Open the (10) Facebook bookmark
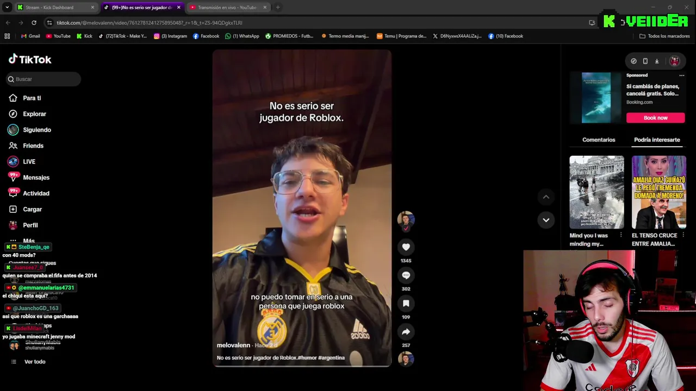Viewport: 696px width, 391px height. tap(506, 36)
